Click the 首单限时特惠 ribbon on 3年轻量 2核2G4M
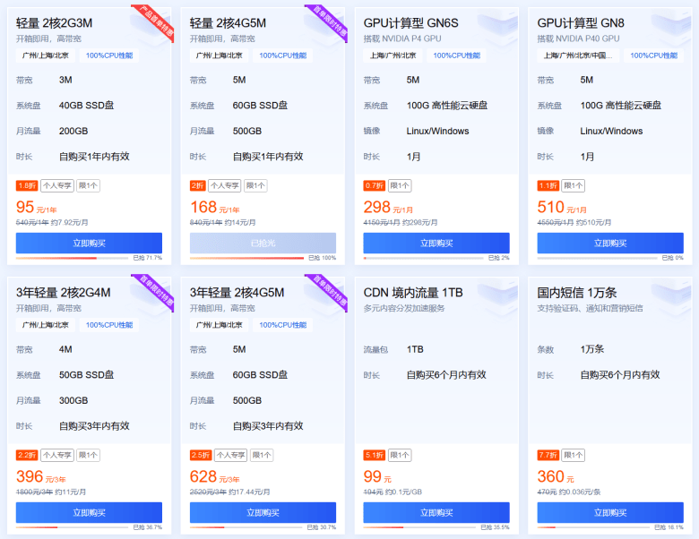Image resolution: width=699 pixels, height=539 pixels. click(156, 290)
